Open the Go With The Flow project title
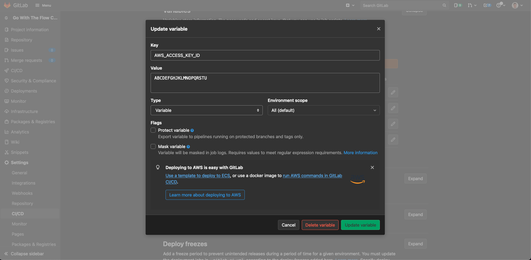This screenshot has height=260, width=531. pos(35,18)
